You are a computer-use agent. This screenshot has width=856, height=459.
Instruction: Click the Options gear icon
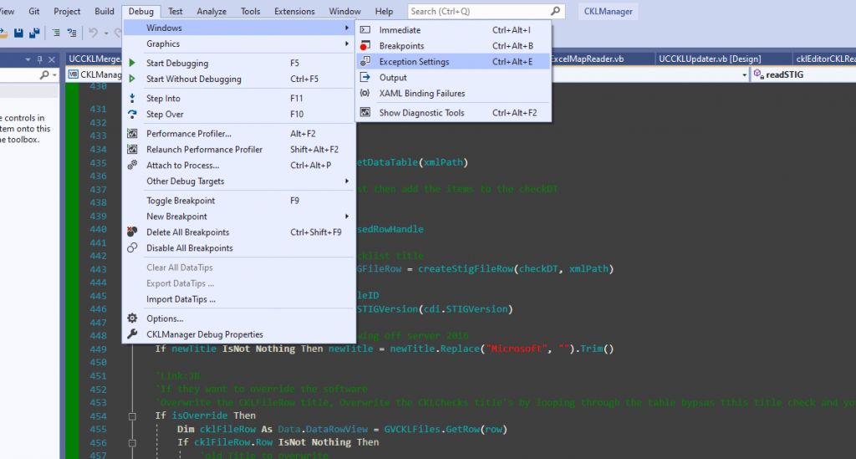[x=132, y=319]
